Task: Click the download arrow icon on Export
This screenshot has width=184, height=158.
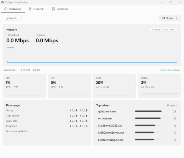Action: pyautogui.click(x=7, y=18)
